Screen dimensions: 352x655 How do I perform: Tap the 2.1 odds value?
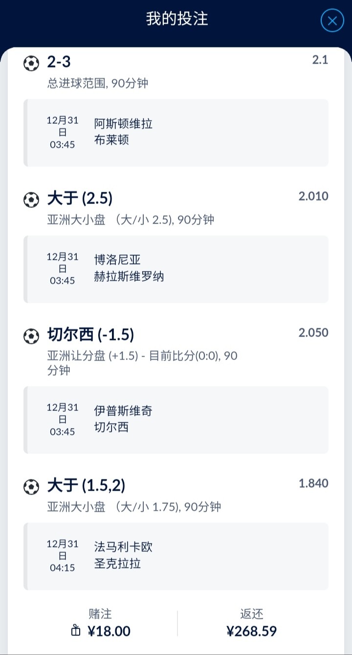coord(320,60)
